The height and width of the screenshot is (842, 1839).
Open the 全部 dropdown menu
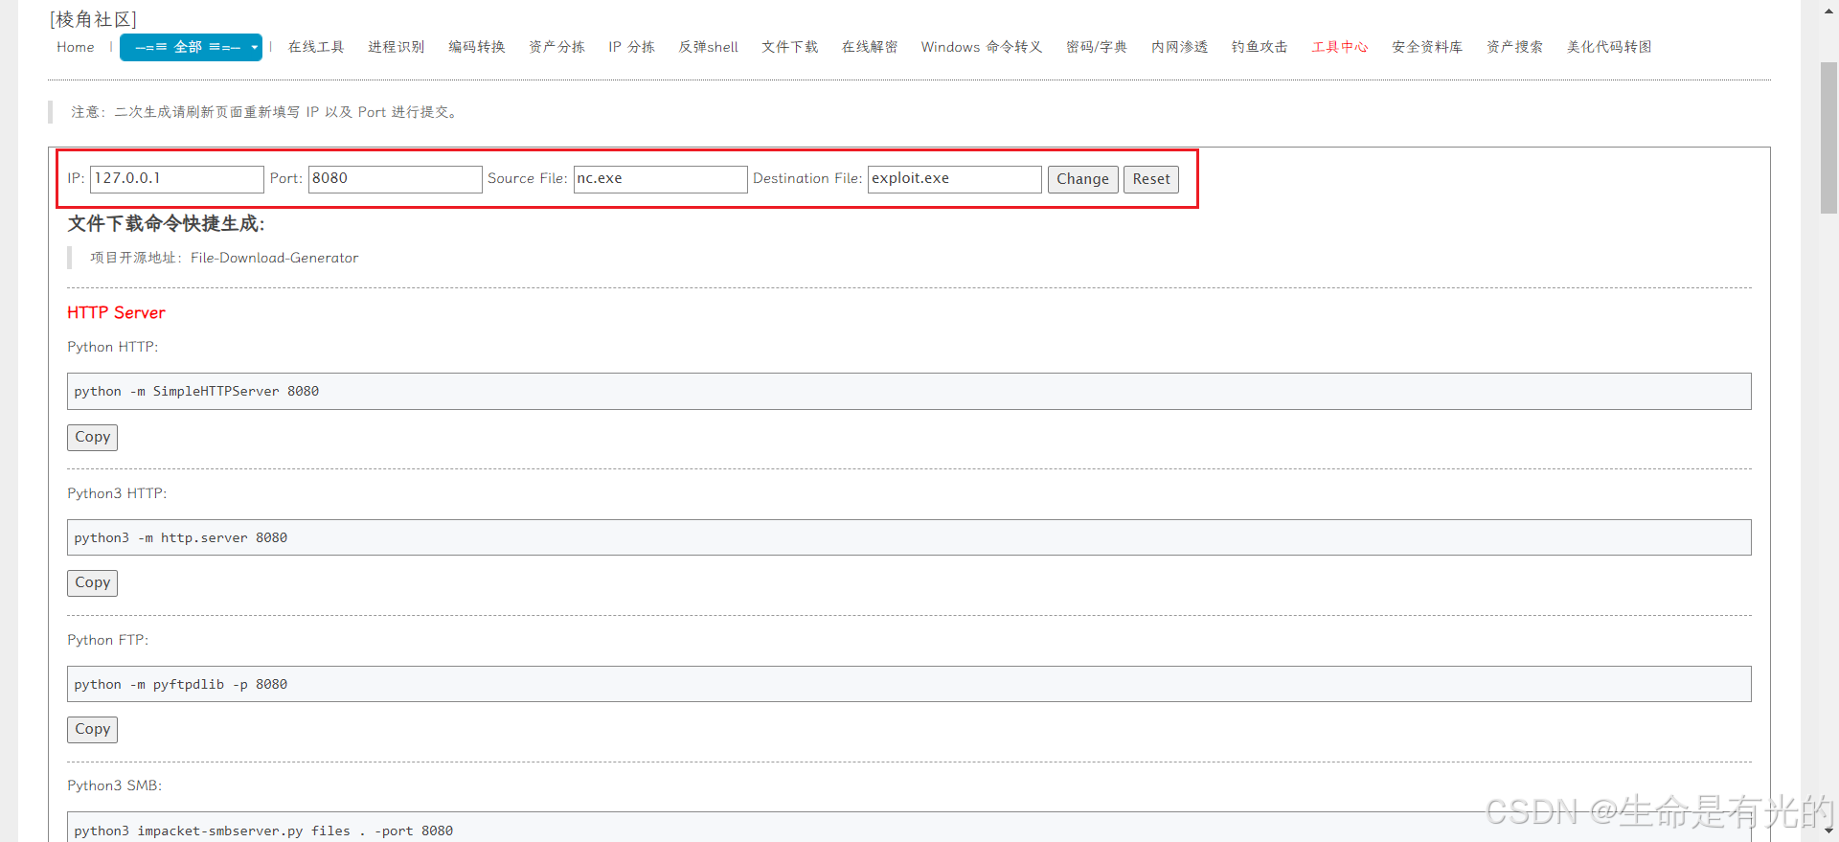[x=191, y=47]
